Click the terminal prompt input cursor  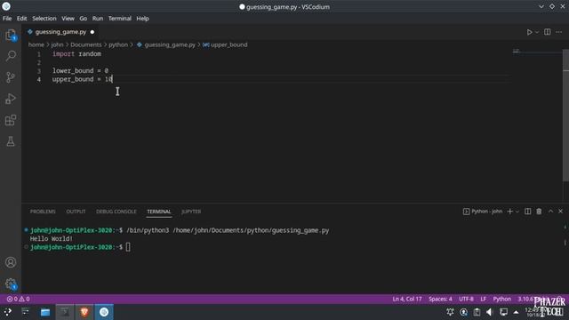(x=128, y=247)
